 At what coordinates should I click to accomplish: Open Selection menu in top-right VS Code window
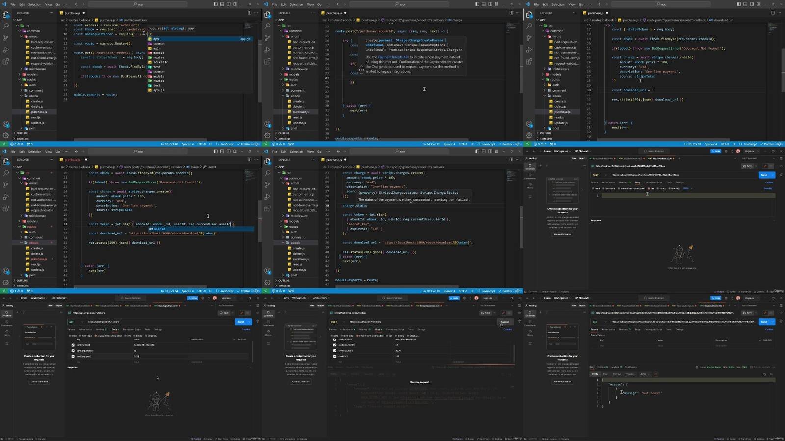point(558,4)
